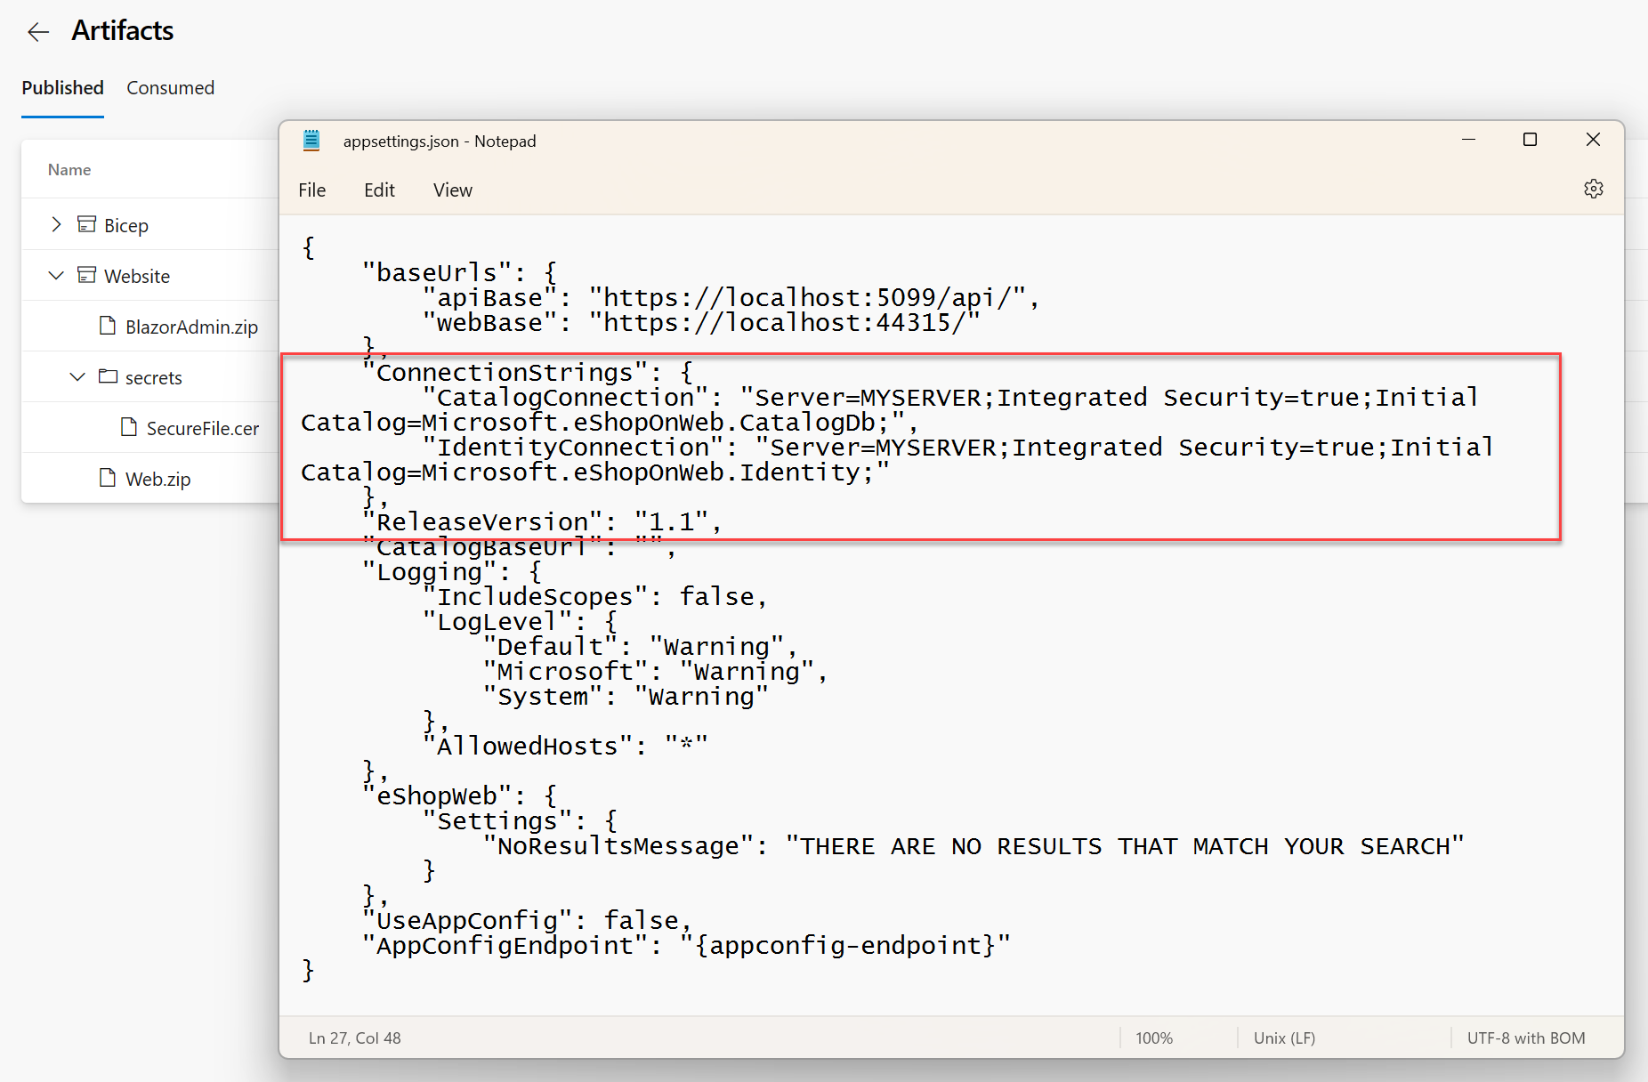This screenshot has width=1648, height=1082.
Task: Switch to the Published tab
Action: tap(62, 87)
